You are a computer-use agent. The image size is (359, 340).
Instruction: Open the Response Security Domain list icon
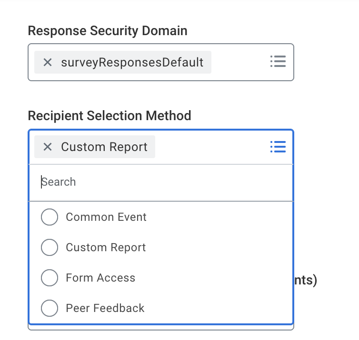(x=278, y=61)
